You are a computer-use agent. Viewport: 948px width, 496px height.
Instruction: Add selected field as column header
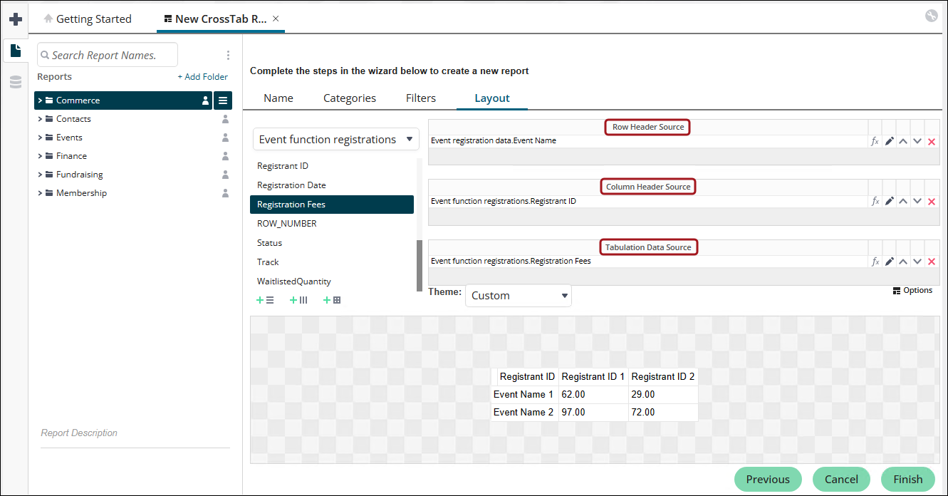click(x=298, y=301)
